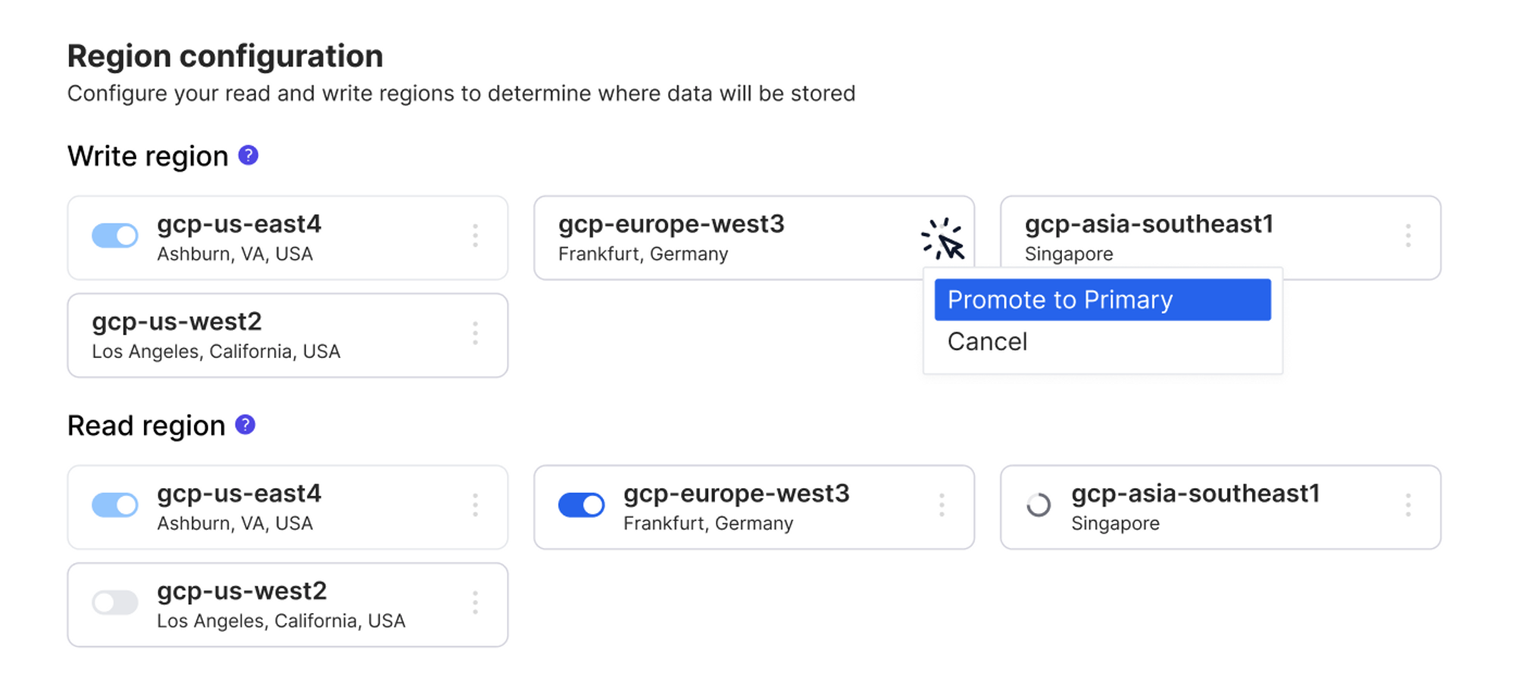Click the loading spinner on gcp-asia-southeast1 read card

coord(1038,505)
